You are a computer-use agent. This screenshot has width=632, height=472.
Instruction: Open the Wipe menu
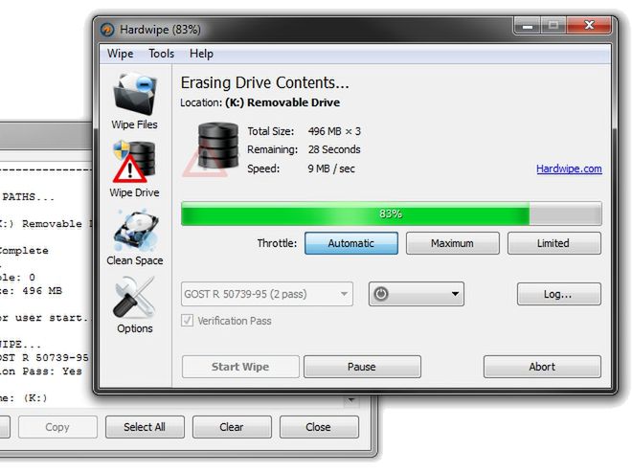coord(120,54)
